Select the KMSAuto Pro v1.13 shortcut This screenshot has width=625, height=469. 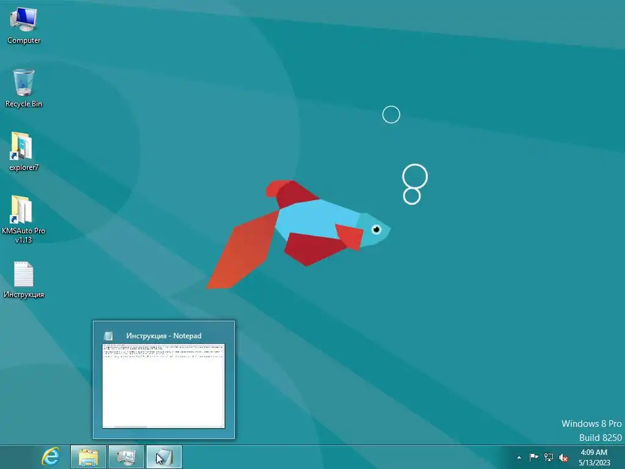[24, 219]
